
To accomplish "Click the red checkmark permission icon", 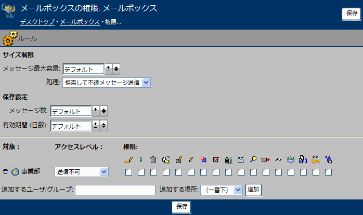I will coord(216,160).
